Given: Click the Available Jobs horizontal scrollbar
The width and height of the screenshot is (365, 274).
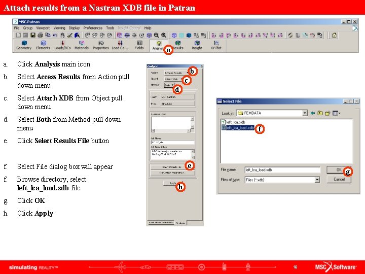Looking at the screenshot, I should [x=171, y=131].
